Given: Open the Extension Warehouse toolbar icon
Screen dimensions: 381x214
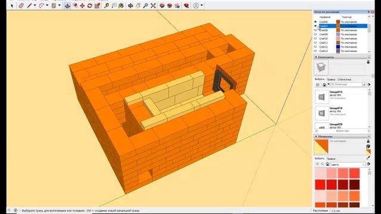Looking at the screenshot, I should [x=170, y=5].
